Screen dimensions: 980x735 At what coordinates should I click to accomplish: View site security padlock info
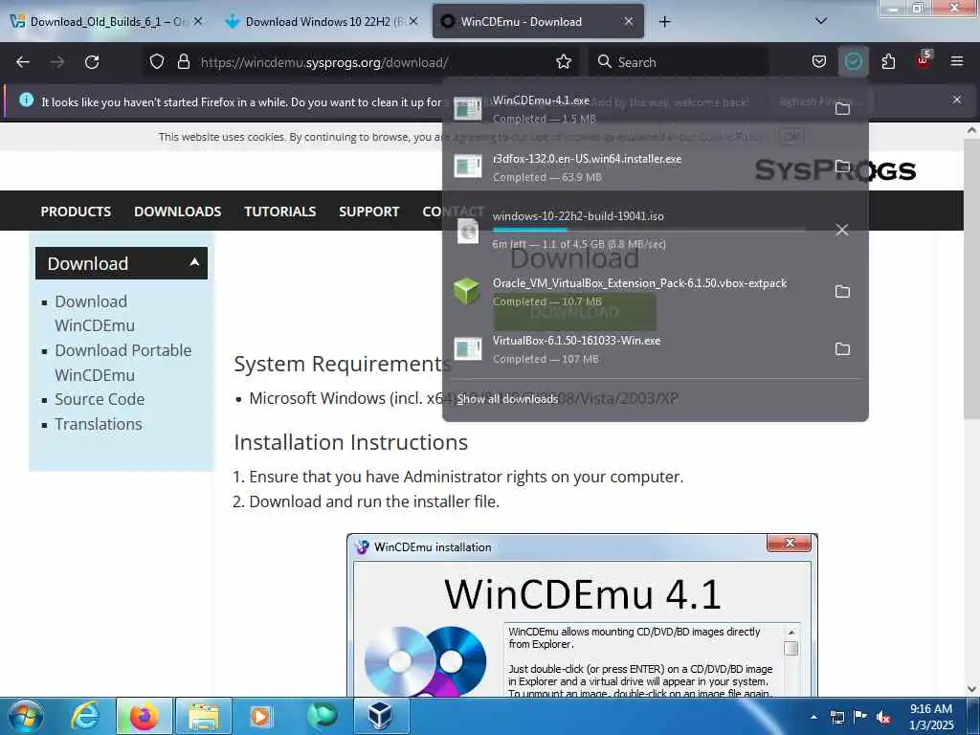point(183,62)
